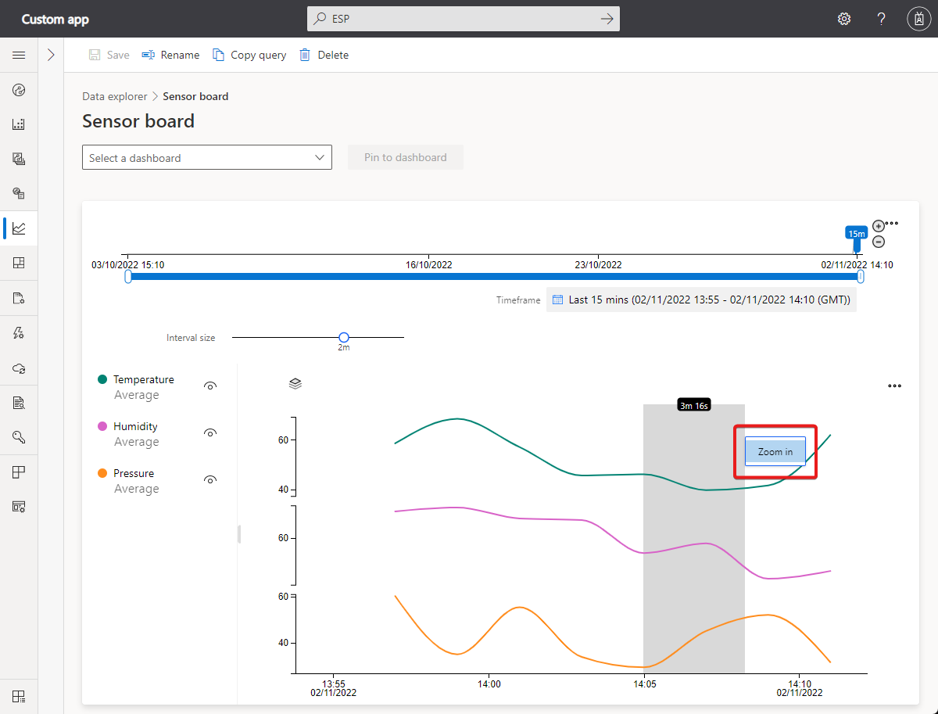Click the plus icon to zoom the timeline
Image resolution: width=938 pixels, height=714 pixels.
click(x=878, y=225)
